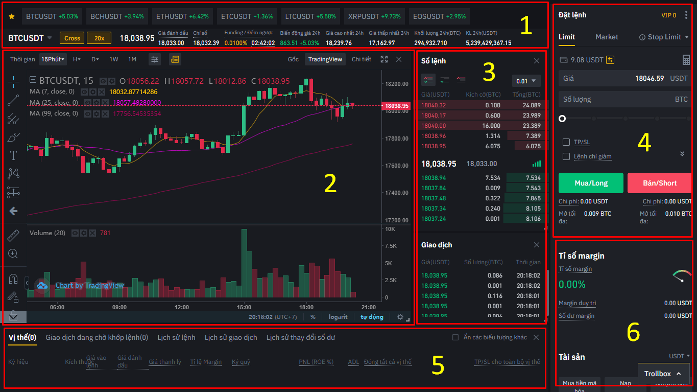Click the back arrow in drawing toolbar

(13, 211)
